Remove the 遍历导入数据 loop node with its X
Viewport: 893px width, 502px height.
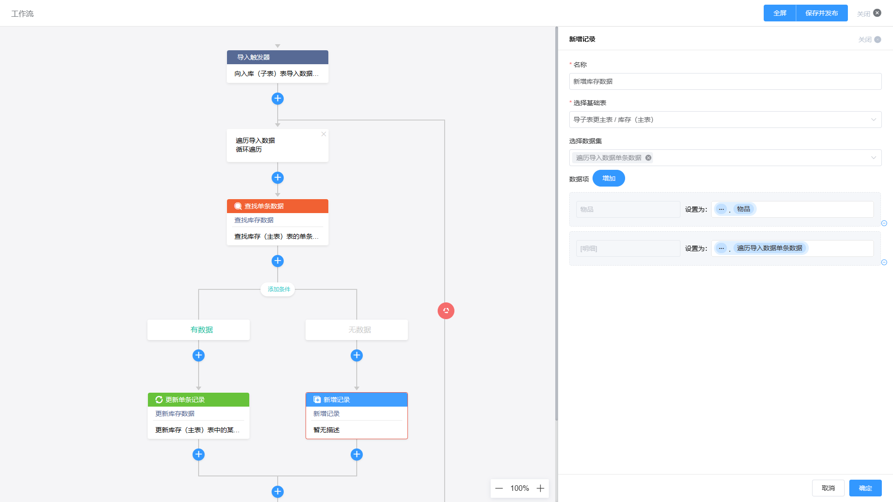click(x=324, y=134)
